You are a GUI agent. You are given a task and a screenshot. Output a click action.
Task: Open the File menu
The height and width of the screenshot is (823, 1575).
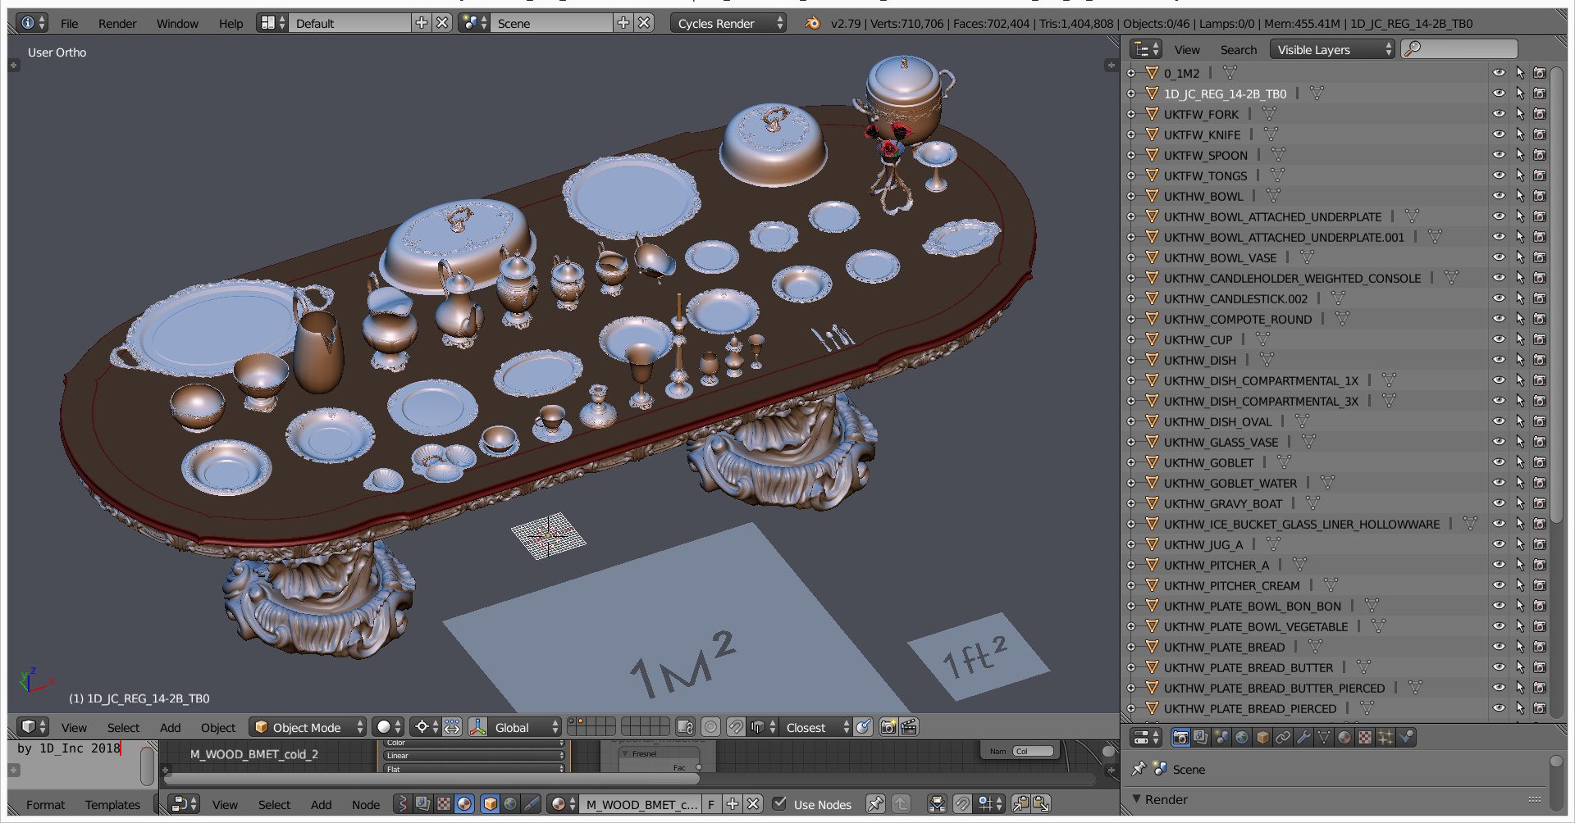coord(70,23)
